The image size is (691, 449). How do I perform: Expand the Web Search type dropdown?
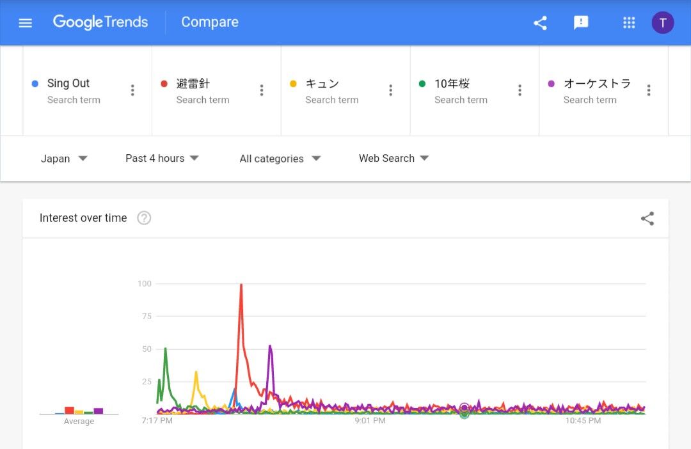[394, 158]
